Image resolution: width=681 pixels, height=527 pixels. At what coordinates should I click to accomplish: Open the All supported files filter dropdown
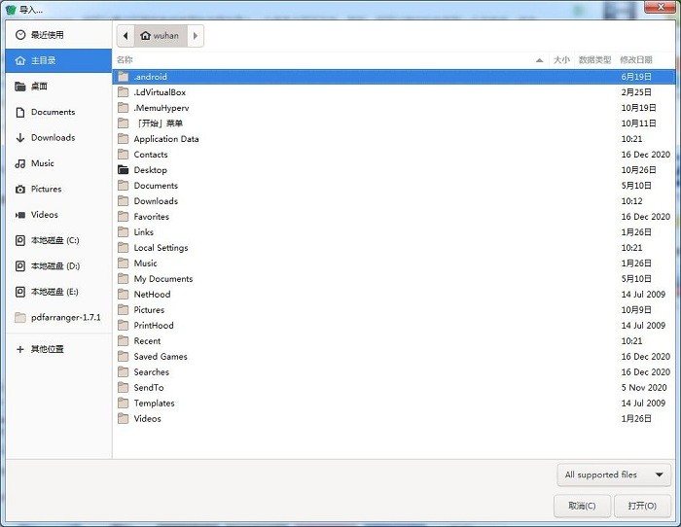tap(614, 474)
